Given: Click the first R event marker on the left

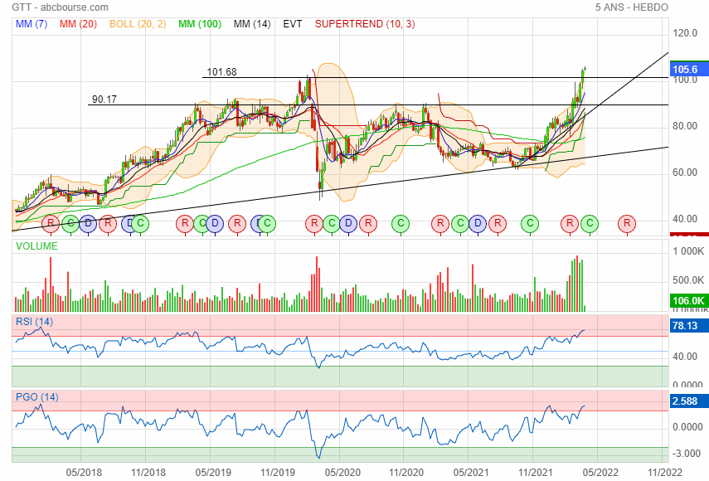Looking at the screenshot, I should [x=51, y=223].
